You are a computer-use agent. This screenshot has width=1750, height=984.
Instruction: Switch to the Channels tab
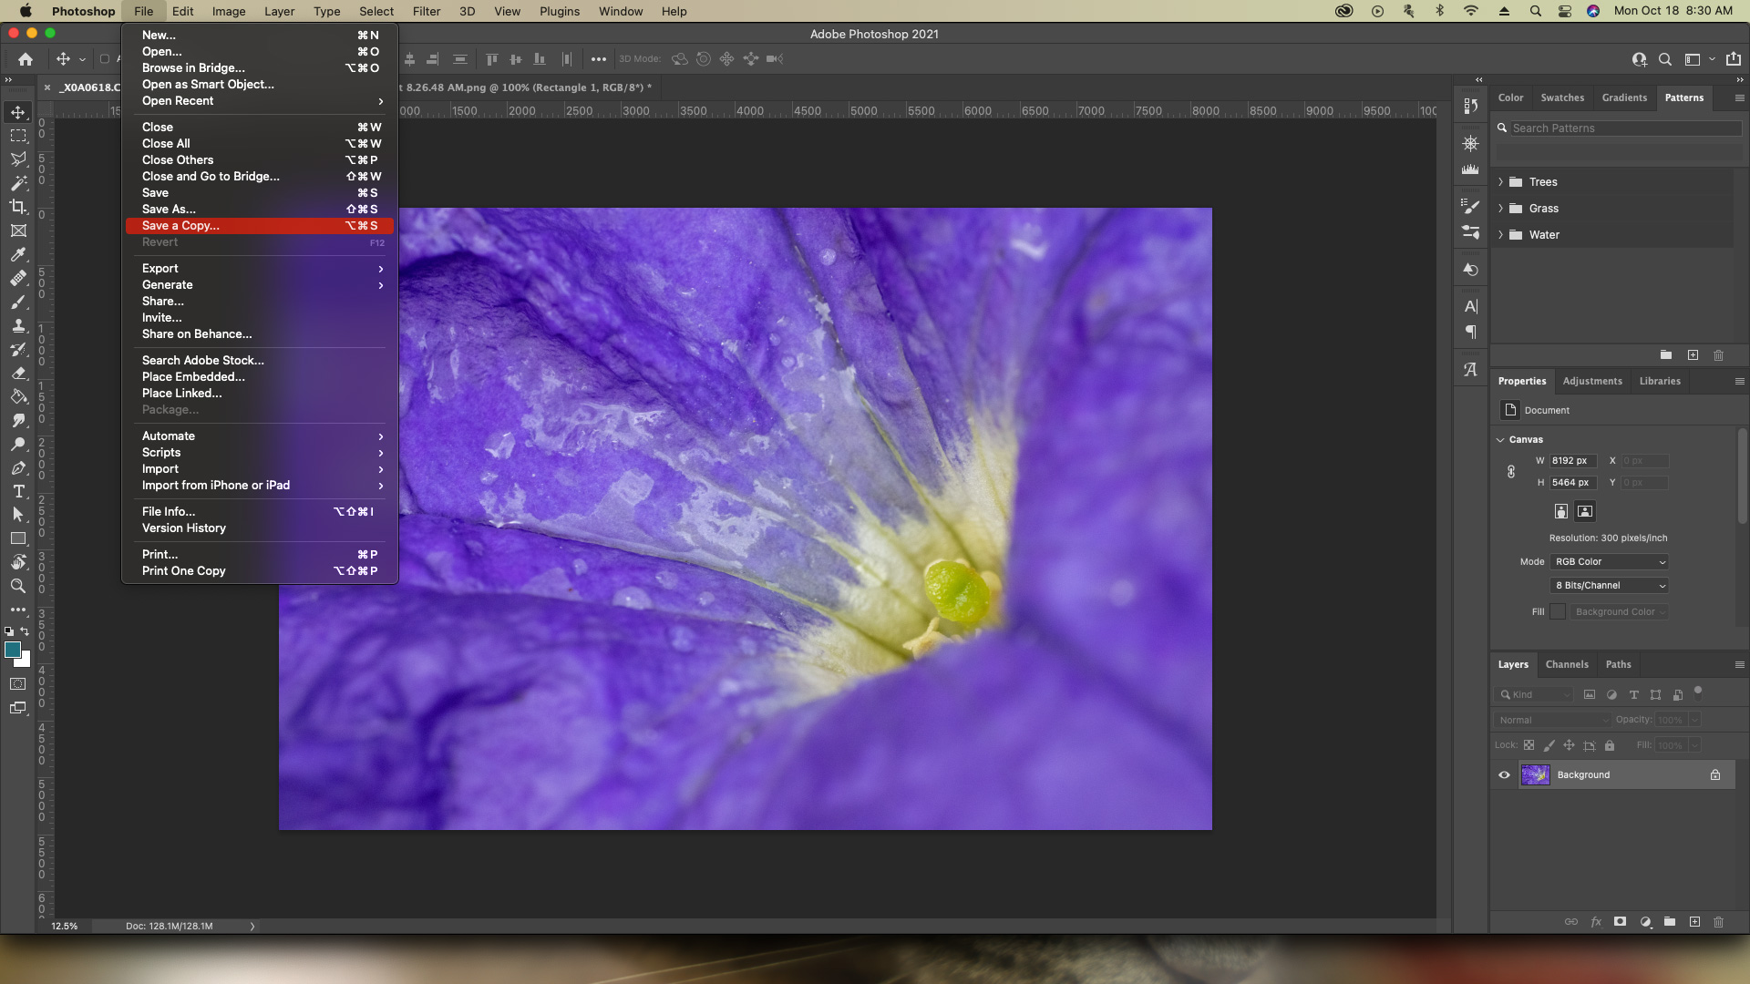(1566, 663)
